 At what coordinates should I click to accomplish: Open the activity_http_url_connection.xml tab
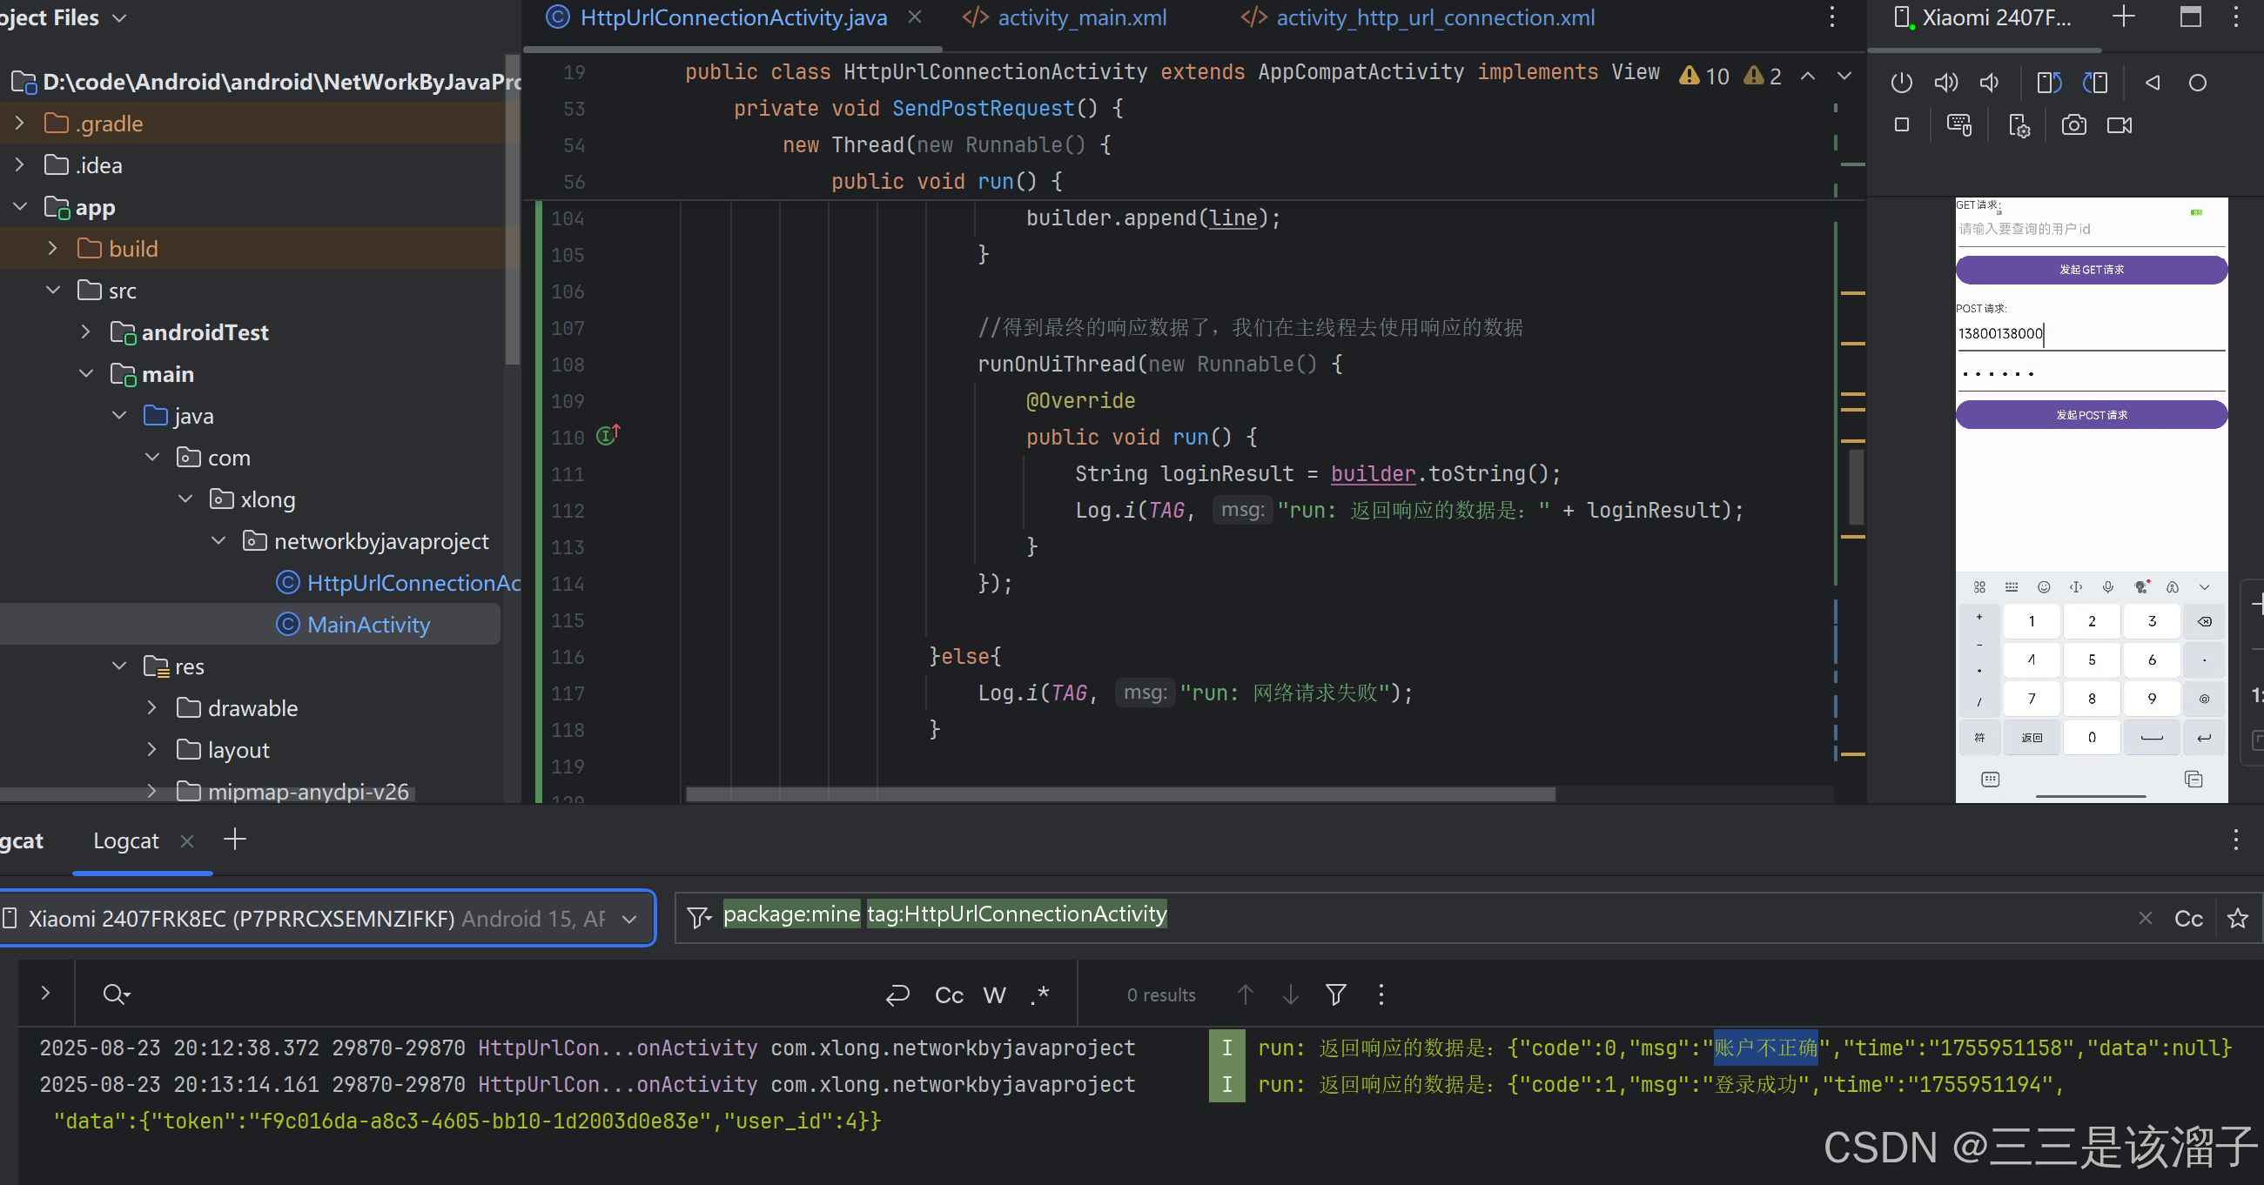pos(1434,17)
